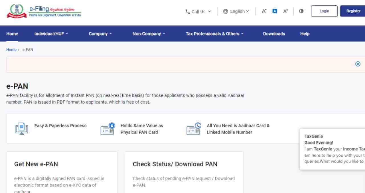Expand Tax Professionals & Others menu

[x=215, y=33]
